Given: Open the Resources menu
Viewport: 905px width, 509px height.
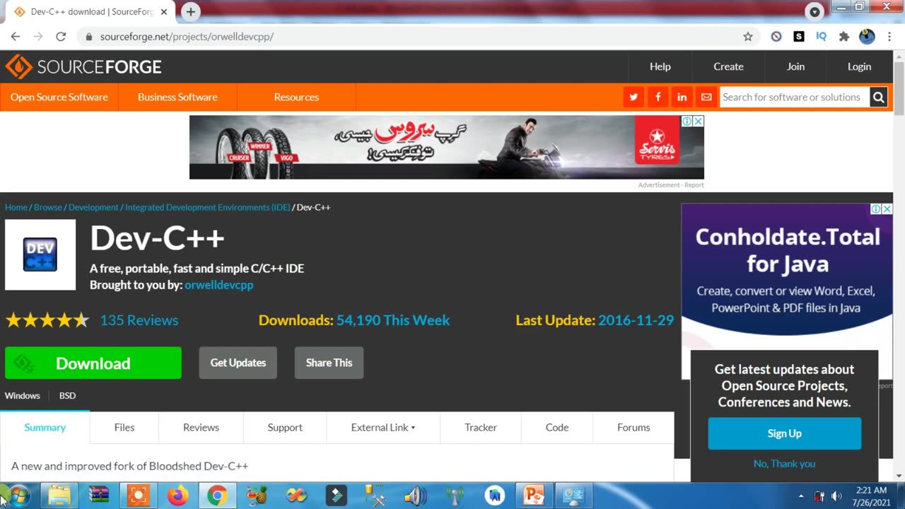Looking at the screenshot, I should tap(296, 97).
